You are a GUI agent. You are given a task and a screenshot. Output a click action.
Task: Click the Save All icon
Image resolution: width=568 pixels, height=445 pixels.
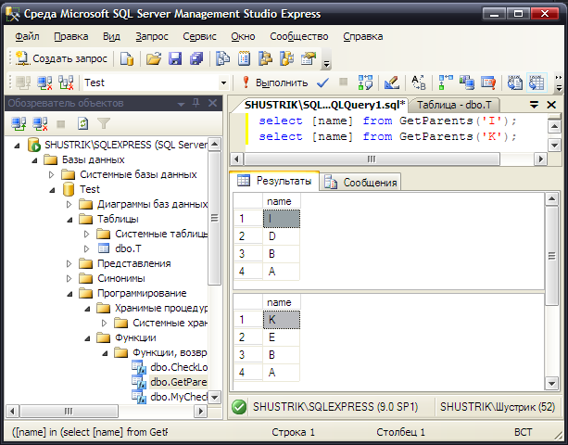[x=196, y=58]
